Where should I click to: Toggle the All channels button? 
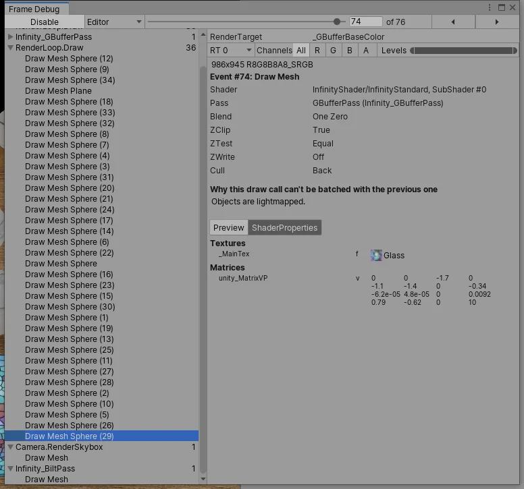[x=301, y=51]
